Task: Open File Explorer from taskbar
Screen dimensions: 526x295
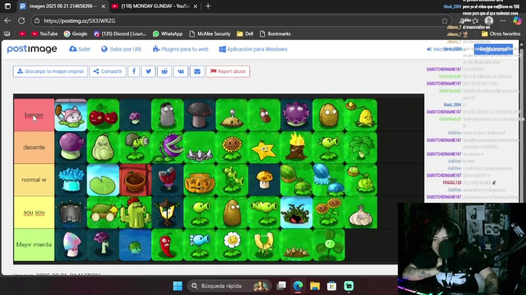Action: 315,286
